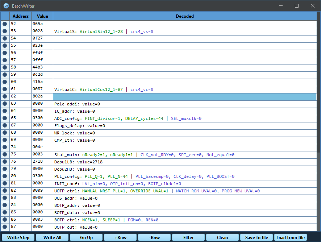Viewport: 321px width, 242px height.
Task: Toggle the round marker on address 62 row
Action: 5,96
